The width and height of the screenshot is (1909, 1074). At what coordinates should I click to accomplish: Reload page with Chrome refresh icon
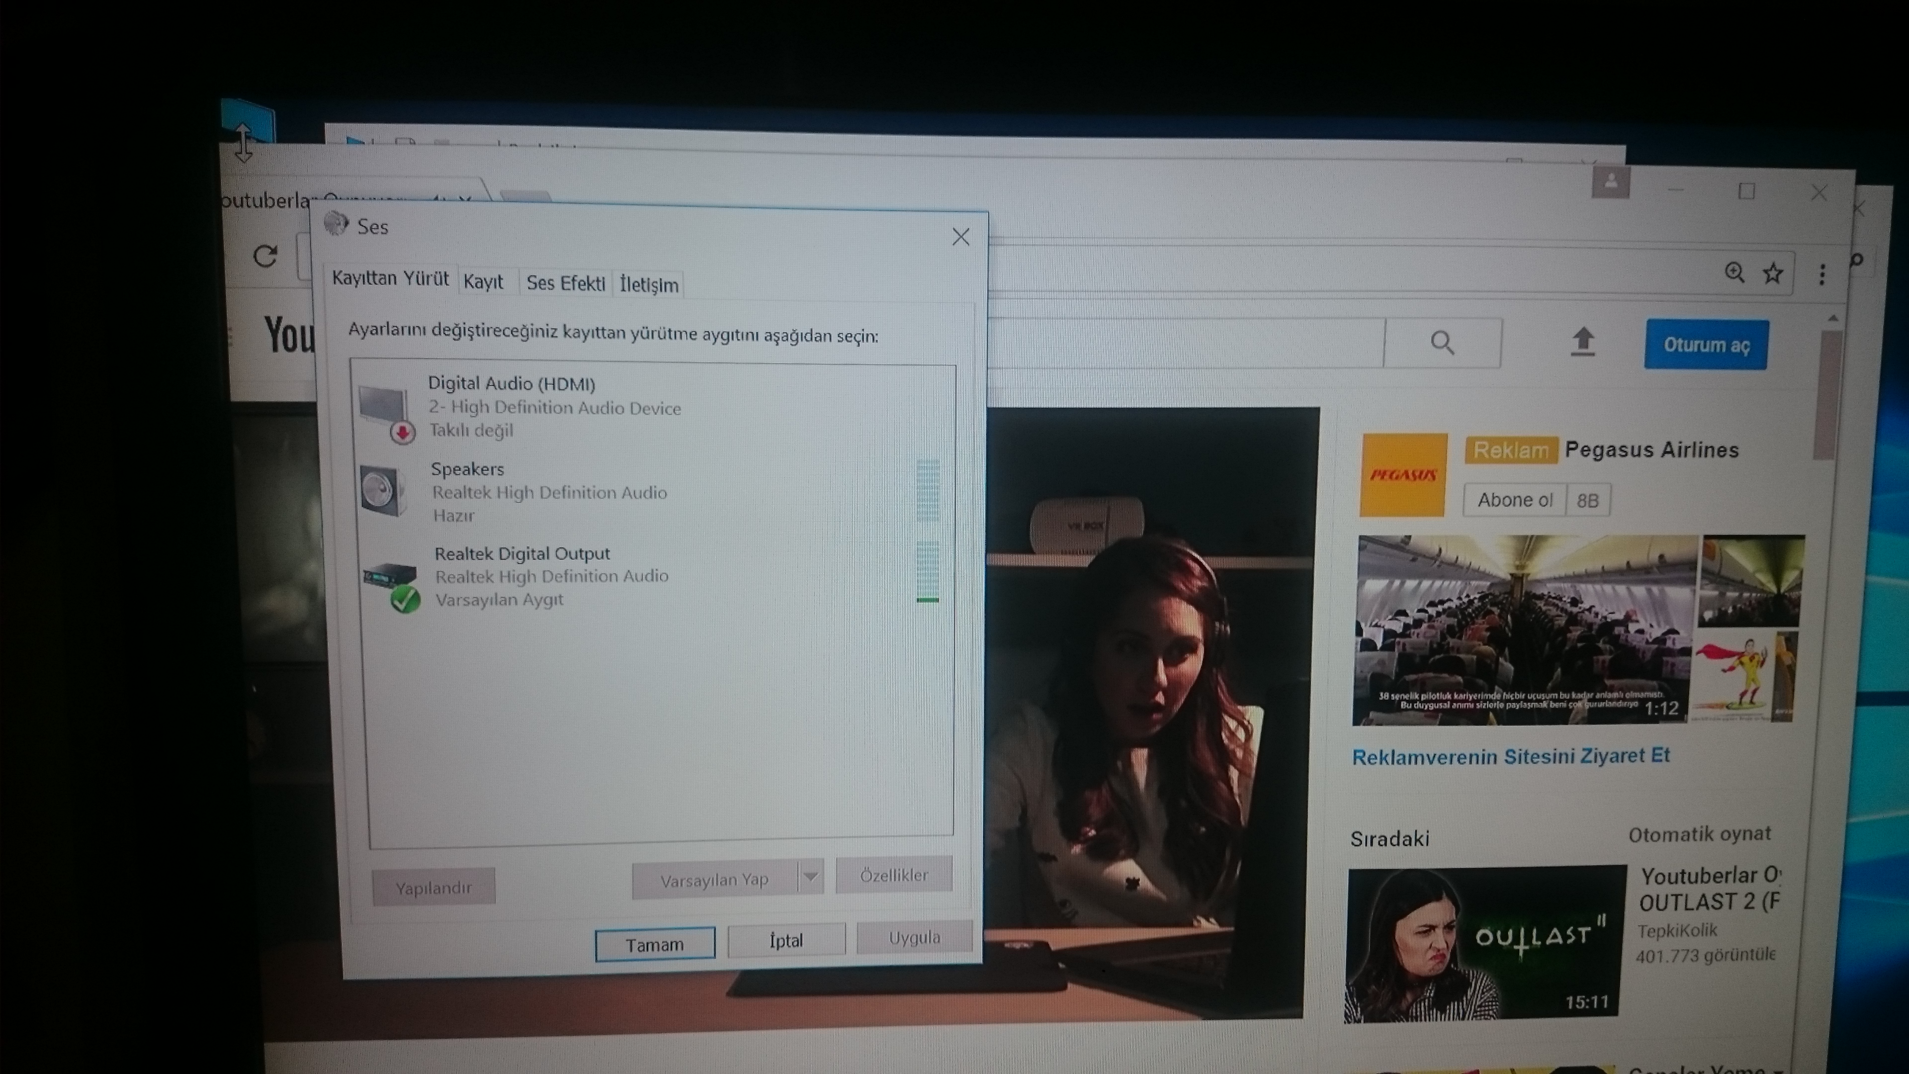pyautogui.click(x=265, y=257)
